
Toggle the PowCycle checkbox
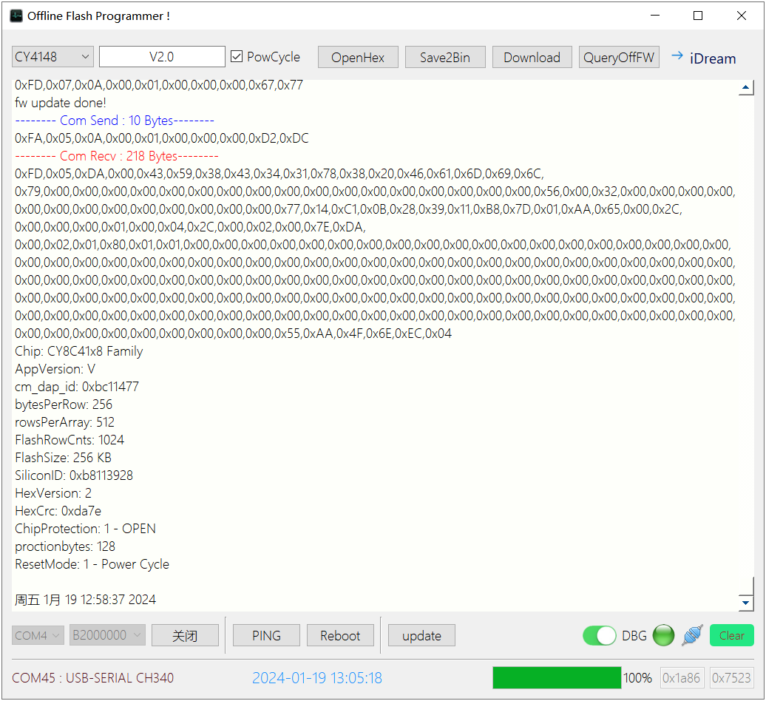[237, 57]
